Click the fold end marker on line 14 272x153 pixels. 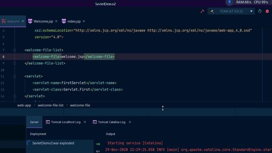click(14, 96)
